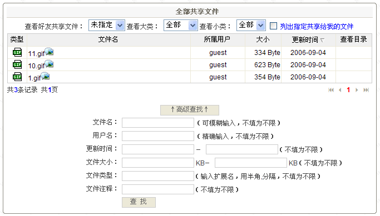Viewport: 380px width, 216px height.
Task: Open the 查看小类 dropdown
Action: click(251, 25)
